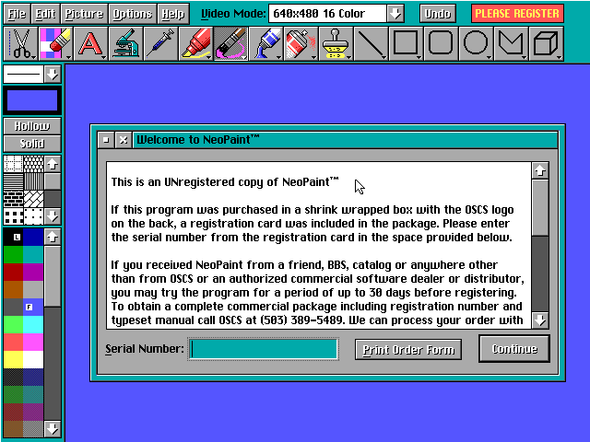Open the Picture menu

click(84, 14)
